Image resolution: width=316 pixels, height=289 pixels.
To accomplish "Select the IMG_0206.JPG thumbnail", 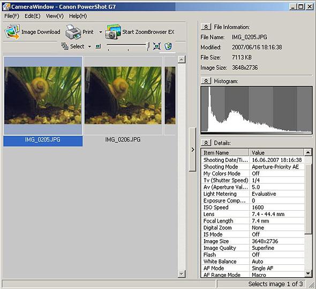I will click(x=123, y=95).
